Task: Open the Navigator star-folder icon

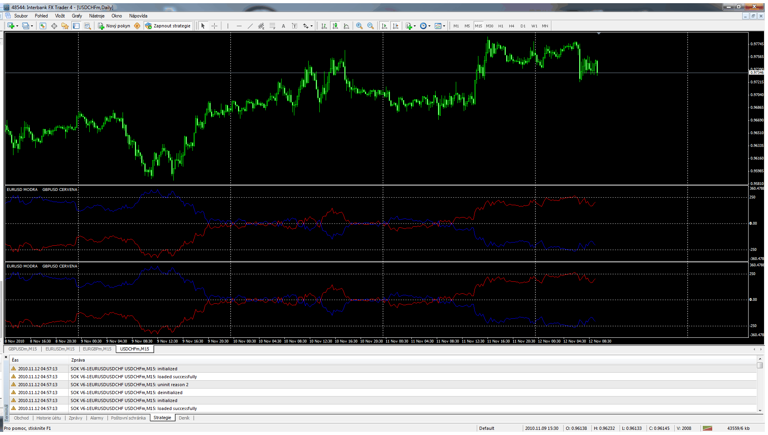Action: (65, 26)
